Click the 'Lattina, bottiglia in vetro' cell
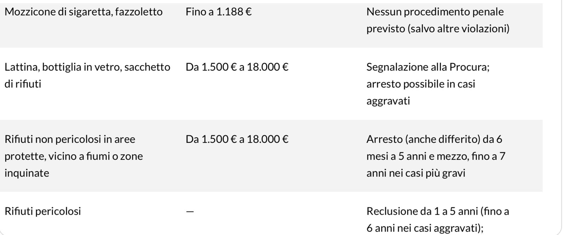 coord(87,75)
